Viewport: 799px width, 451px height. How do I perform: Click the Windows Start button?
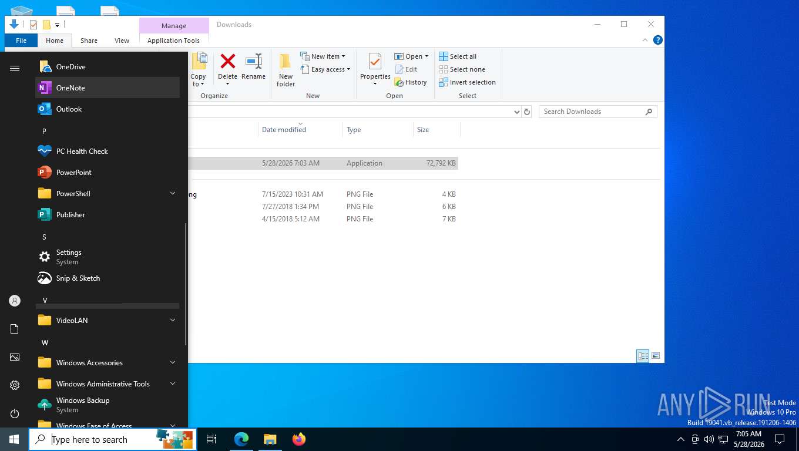[14, 439]
